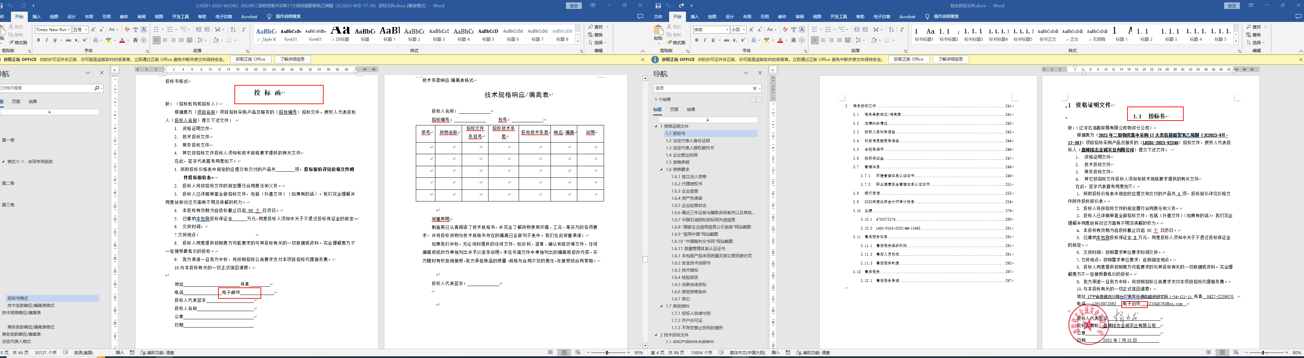The image size is (1304, 358).
Task: Open the 审阅 tab in the left window
Action: tap(141, 17)
